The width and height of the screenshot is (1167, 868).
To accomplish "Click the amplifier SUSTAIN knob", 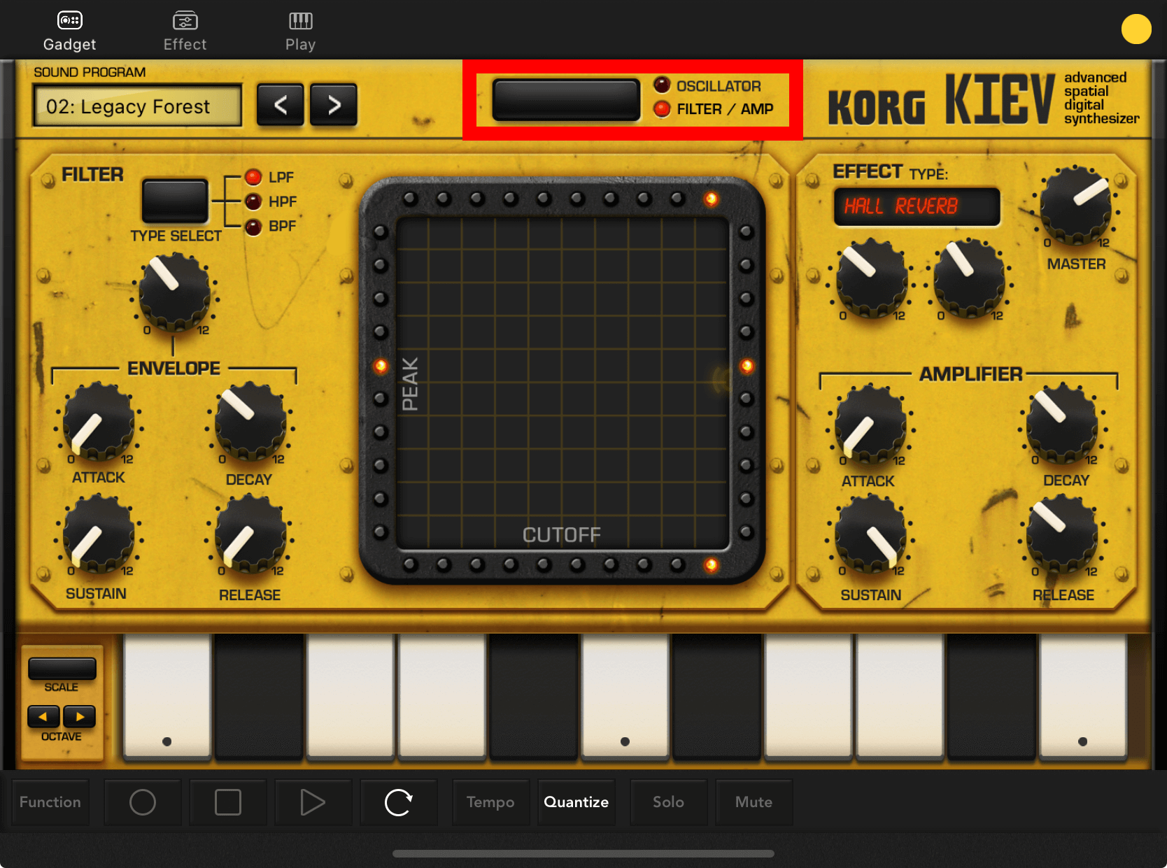I will 871,535.
